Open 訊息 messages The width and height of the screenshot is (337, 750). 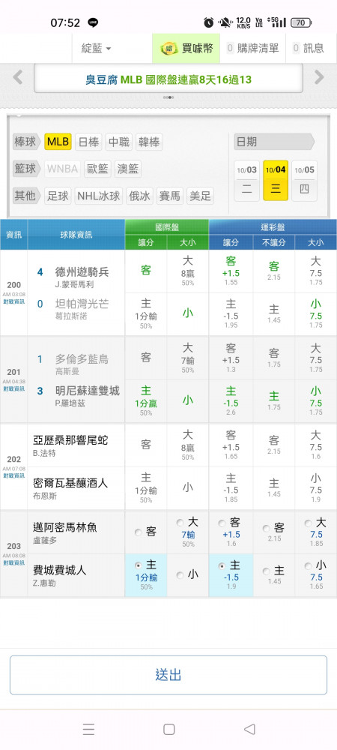(309, 48)
